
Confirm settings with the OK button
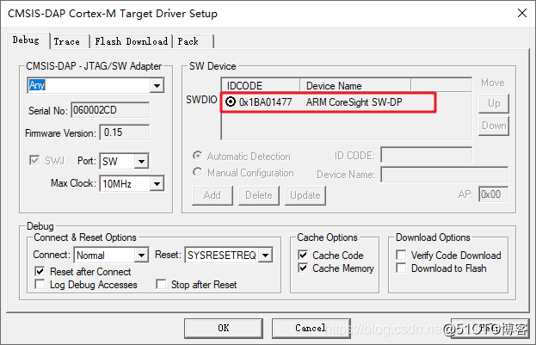click(x=224, y=329)
